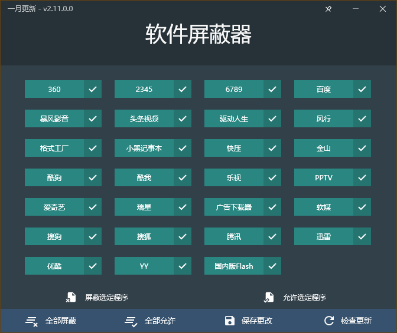This screenshot has height=333, width=397.
Task: Minimize the 软件屏蔽器 window
Action: pyautogui.click(x=356, y=9)
